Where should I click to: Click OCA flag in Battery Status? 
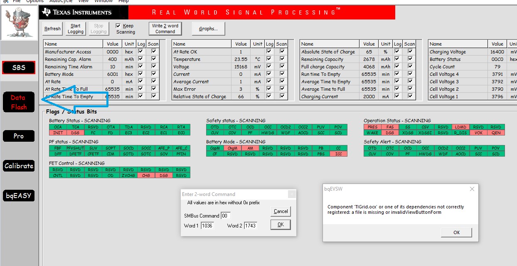pyautogui.click(x=58, y=127)
